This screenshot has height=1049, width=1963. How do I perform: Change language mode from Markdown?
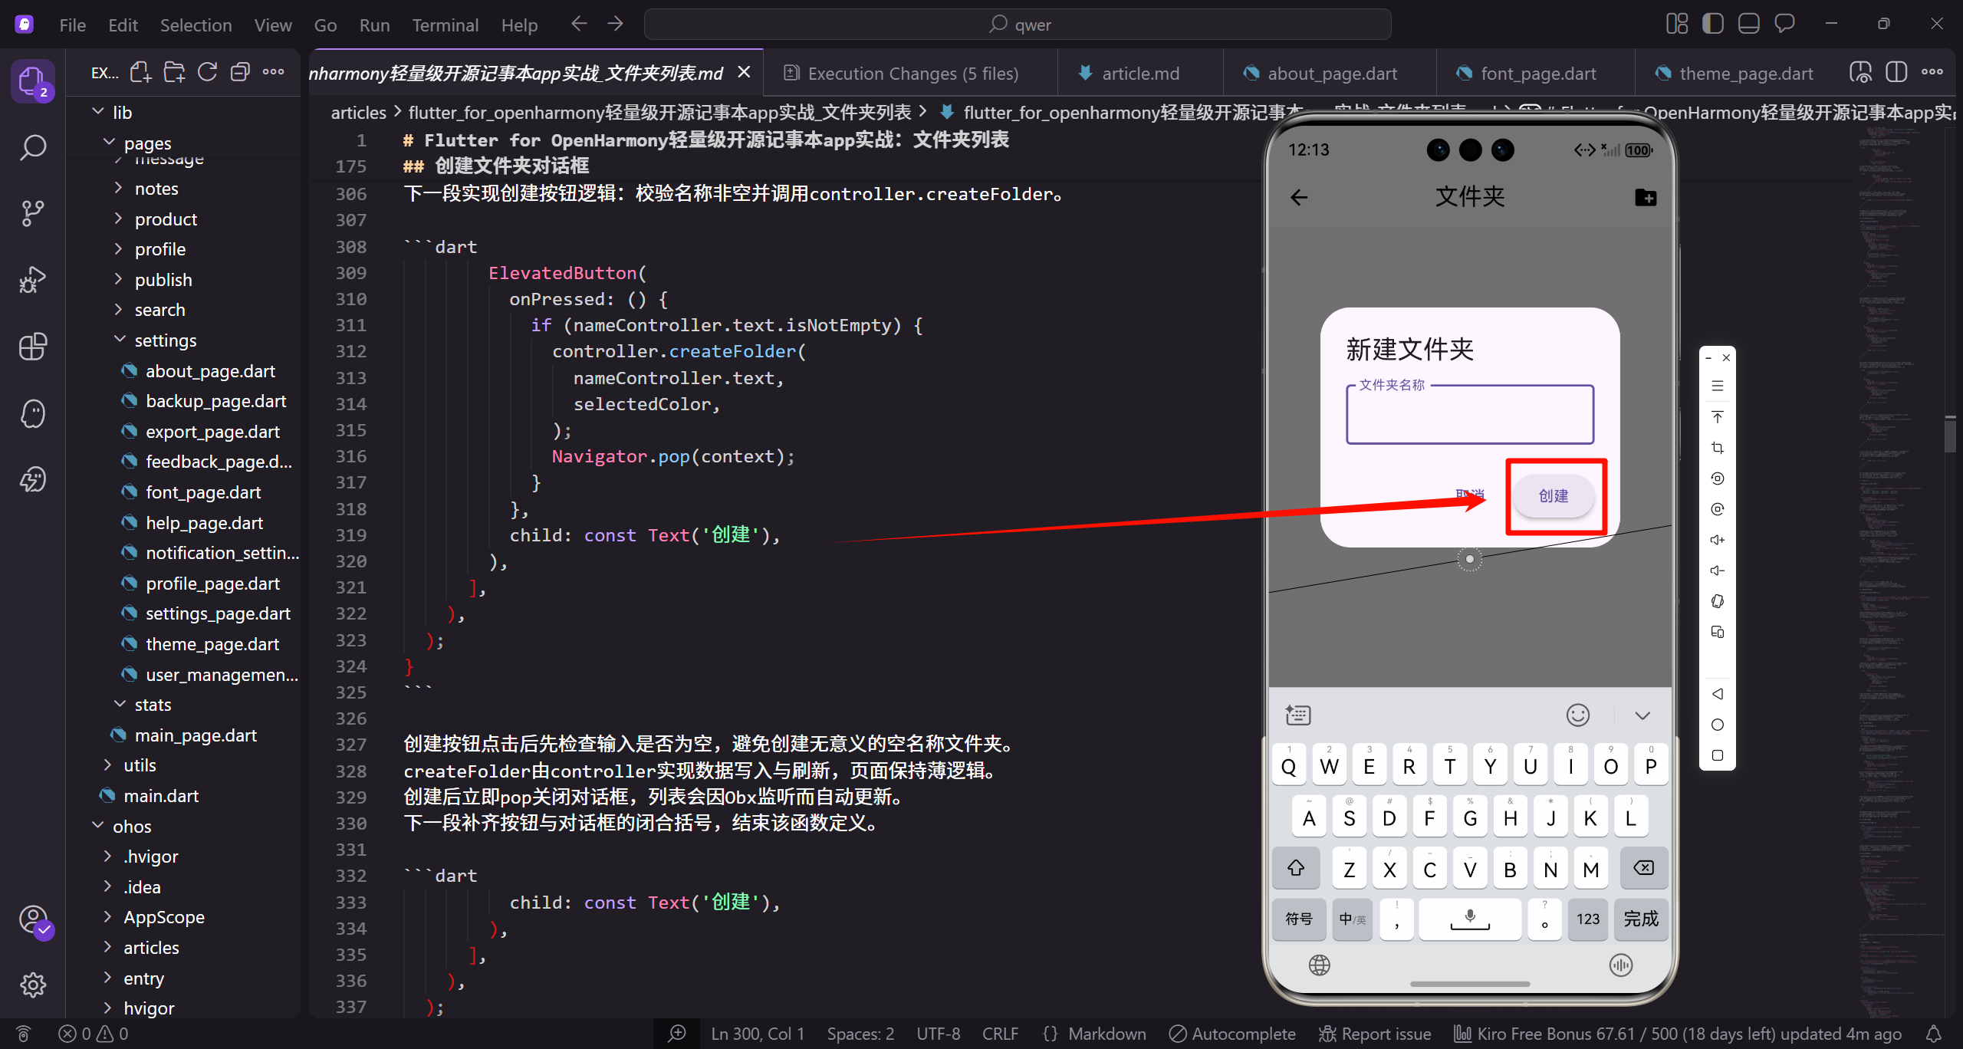(1106, 1034)
